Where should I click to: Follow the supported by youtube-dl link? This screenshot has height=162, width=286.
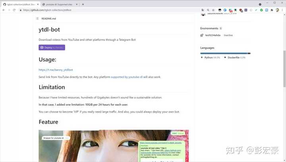tap(127, 77)
